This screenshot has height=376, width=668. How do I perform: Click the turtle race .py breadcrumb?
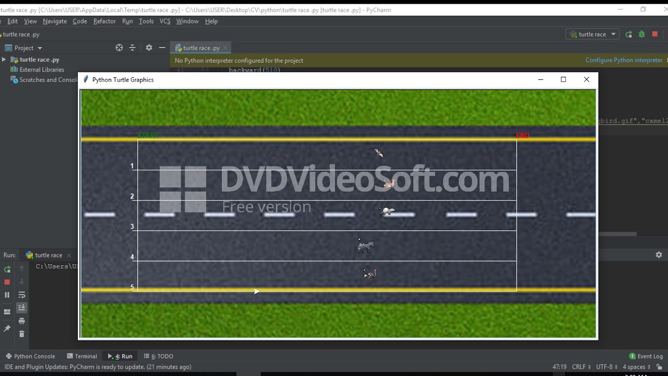21,34
